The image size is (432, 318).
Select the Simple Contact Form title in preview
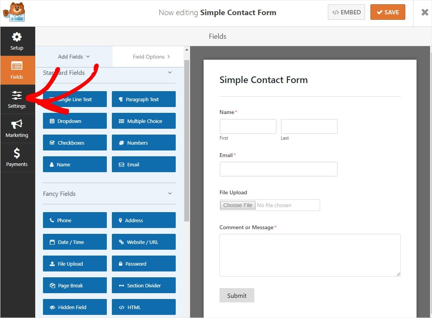pyautogui.click(x=263, y=80)
